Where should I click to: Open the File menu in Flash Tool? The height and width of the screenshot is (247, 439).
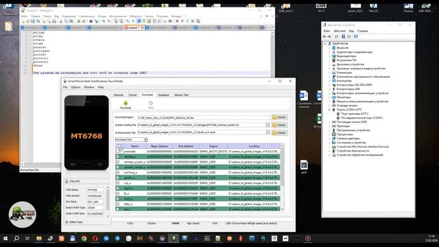65,87
